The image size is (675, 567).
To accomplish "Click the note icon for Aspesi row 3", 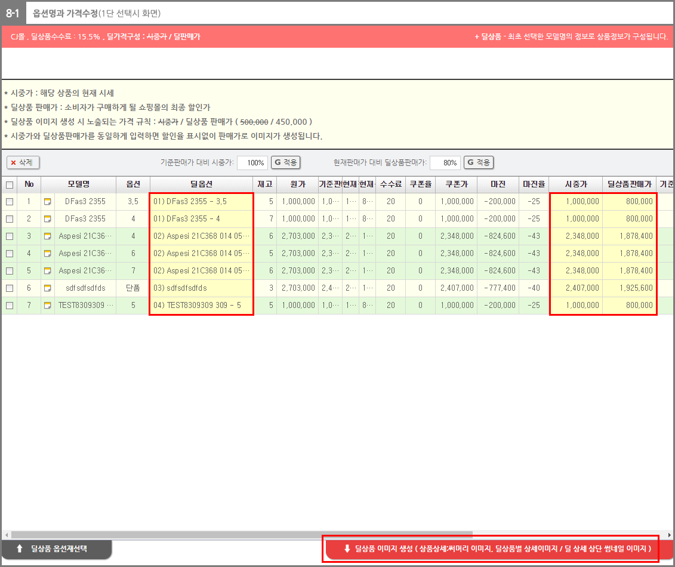I will pyautogui.click(x=48, y=236).
